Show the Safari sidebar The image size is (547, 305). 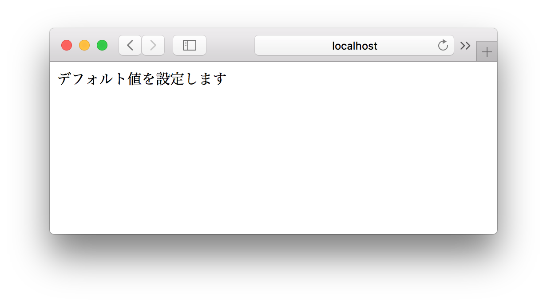190,45
